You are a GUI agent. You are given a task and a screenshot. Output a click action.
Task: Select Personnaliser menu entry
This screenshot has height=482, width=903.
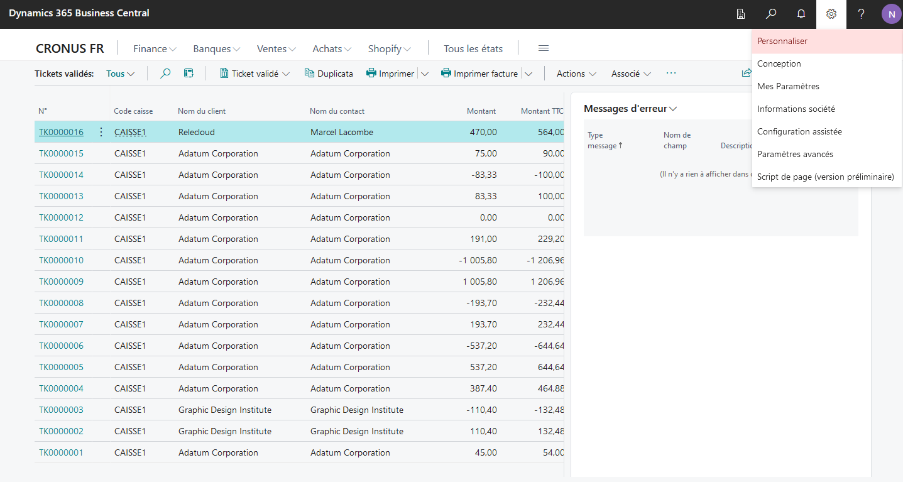[827, 41]
